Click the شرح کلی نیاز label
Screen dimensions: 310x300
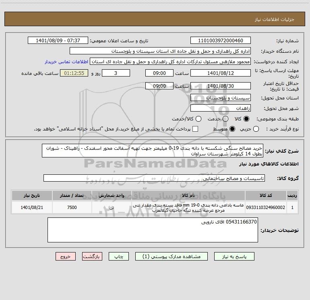click(282, 151)
